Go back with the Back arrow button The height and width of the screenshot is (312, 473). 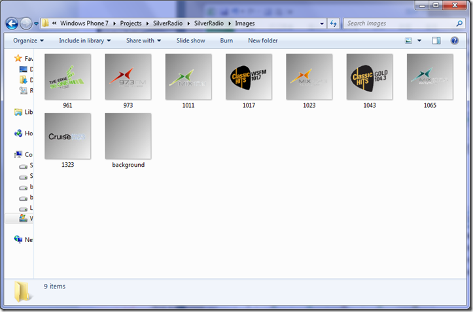(x=12, y=24)
